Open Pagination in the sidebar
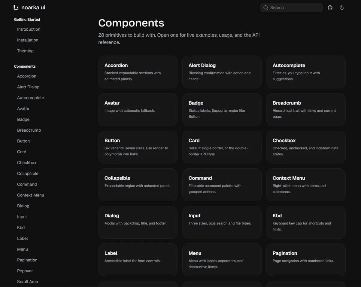 (x=27, y=260)
